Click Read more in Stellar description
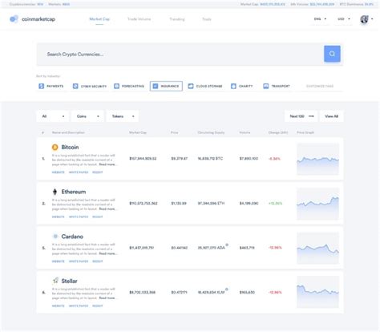Screen dimensions: 380x332 click(x=107, y=298)
